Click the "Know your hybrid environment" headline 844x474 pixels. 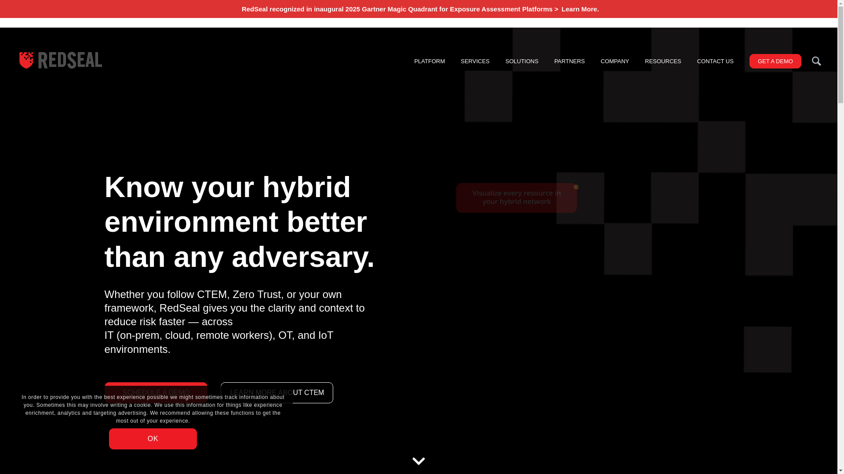pos(240,222)
